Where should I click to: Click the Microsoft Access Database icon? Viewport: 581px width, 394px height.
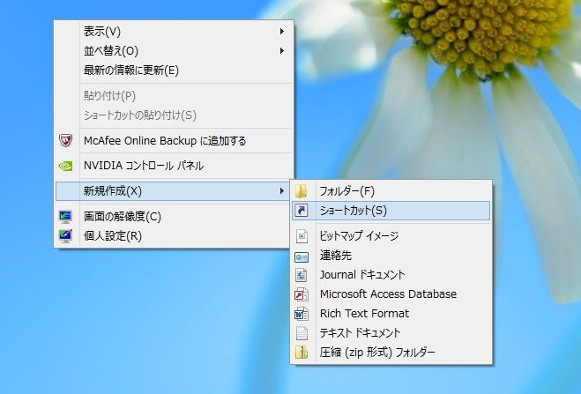click(302, 294)
